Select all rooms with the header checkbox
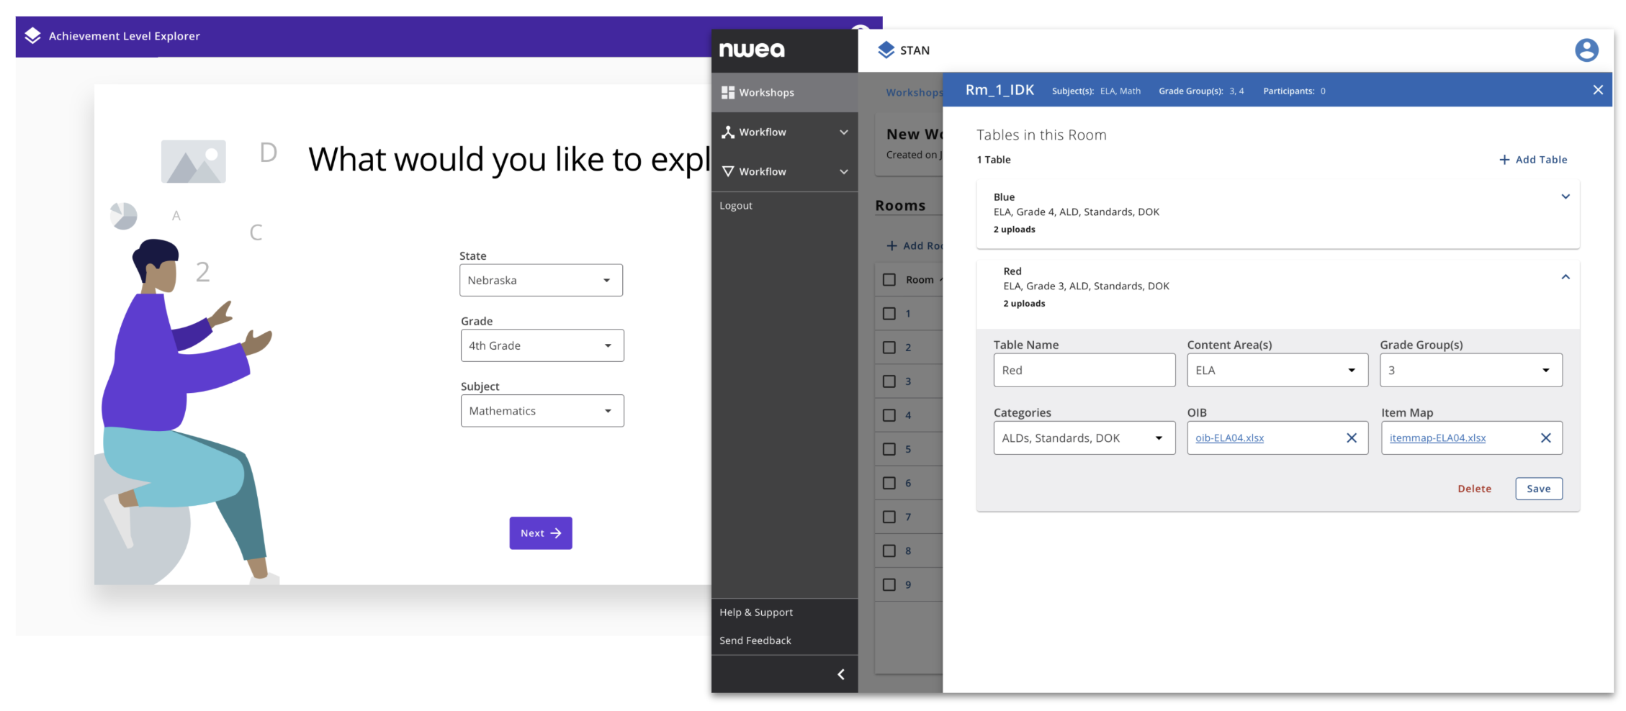Viewport: 1626px width, 711px height. [889, 280]
